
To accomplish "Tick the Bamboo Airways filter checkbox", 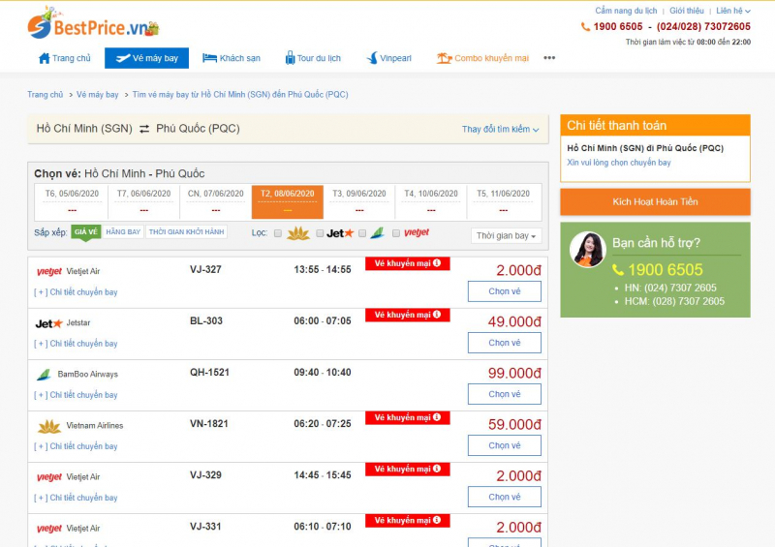I will click(x=362, y=233).
